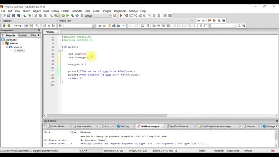Viewport: 279px width, 157px height.
Task: Click the Line column header in Build messages
Action: [x=73, y=132]
